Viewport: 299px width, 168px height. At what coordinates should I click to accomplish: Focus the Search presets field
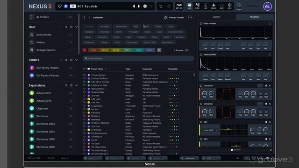[x=138, y=58]
